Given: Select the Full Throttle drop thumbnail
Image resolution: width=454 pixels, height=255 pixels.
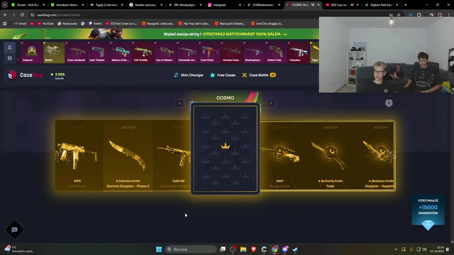Looking at the screenshot, I should 143,52.
